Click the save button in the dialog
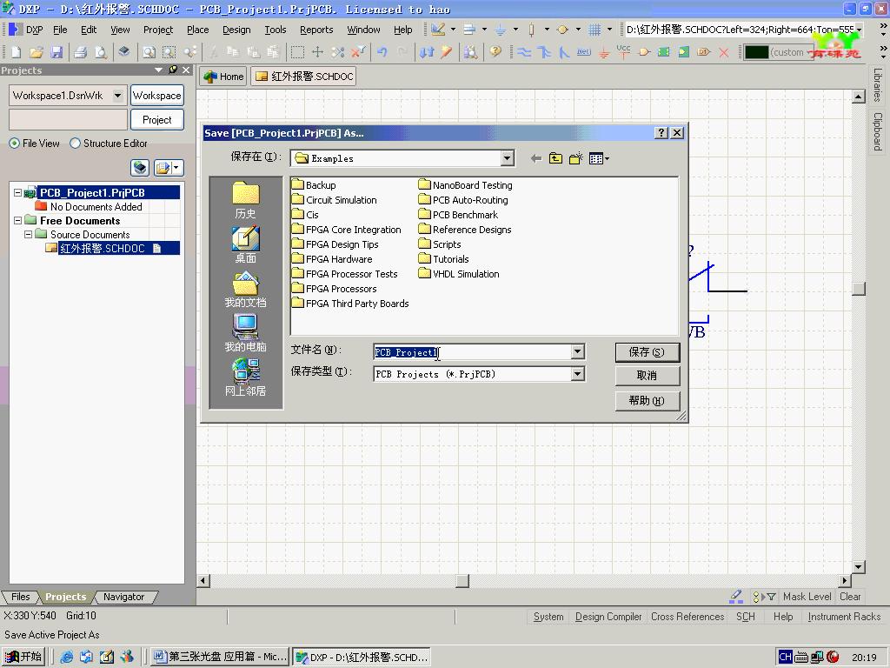890x668 pixels. [647, 352]
